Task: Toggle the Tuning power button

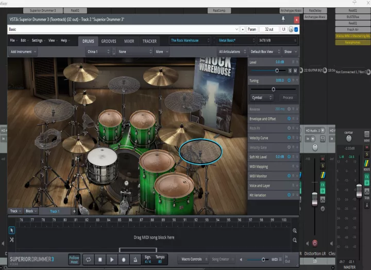Action: click(x=289, y=80)
